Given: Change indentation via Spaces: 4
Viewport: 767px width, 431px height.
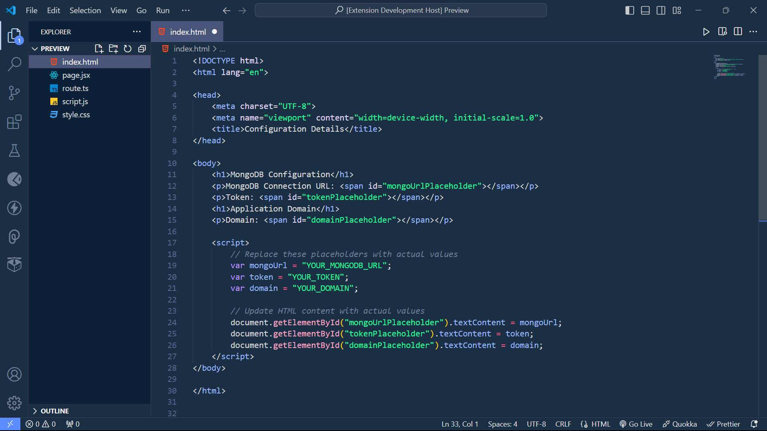Looking at the screenshot, I should click(503, 424).
